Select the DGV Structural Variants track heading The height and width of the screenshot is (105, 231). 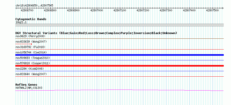pyautogui.click(x=96, y=33)
